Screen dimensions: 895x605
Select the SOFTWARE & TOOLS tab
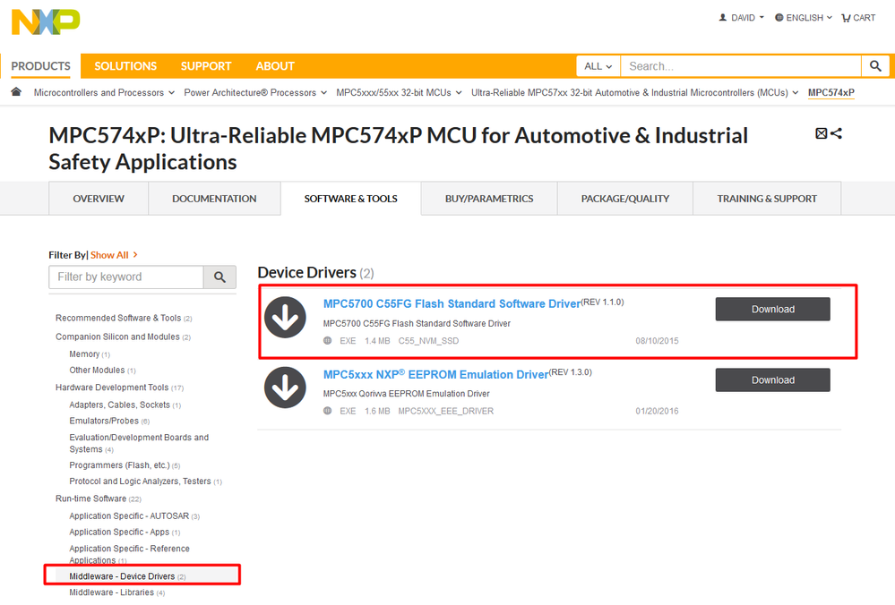pyautogui.click(x=350, y=199)
